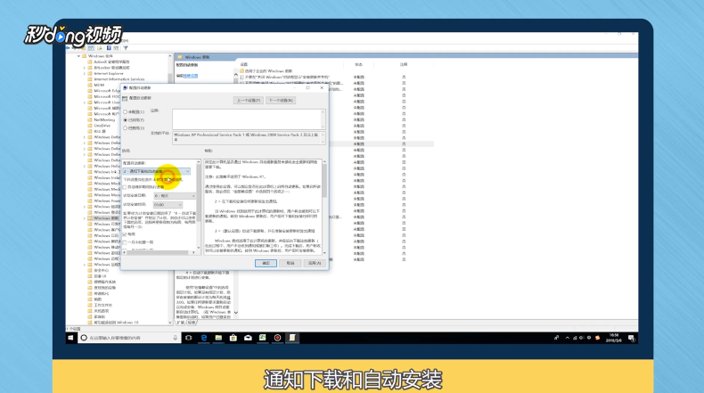Open File Explorer from the taskbar
The height and width of the screenshot is (393, 704).
pyautogui.click(x=218, y=338)
